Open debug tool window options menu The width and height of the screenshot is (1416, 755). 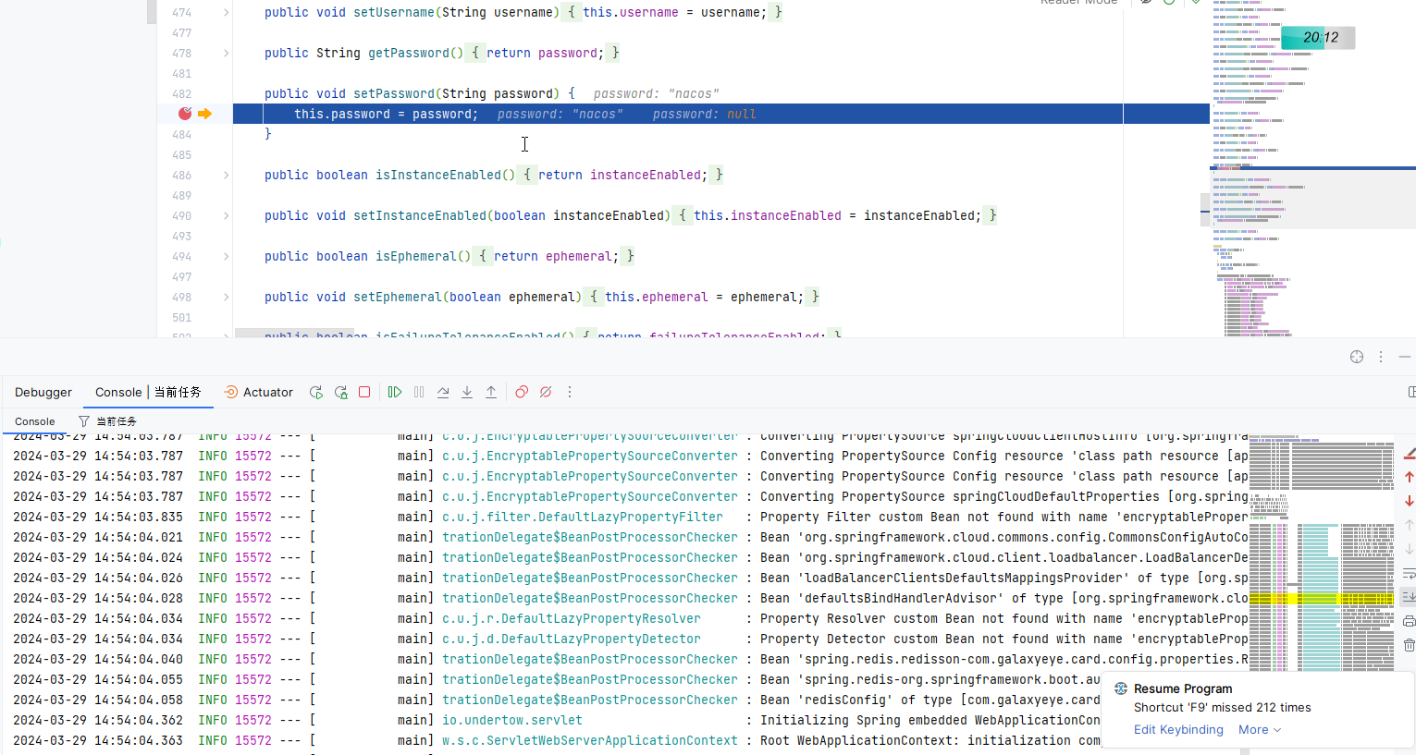[x=1381, y=357]
